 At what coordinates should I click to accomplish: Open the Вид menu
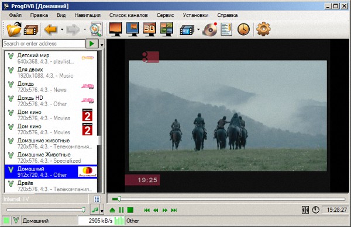[x=61, y=15]
